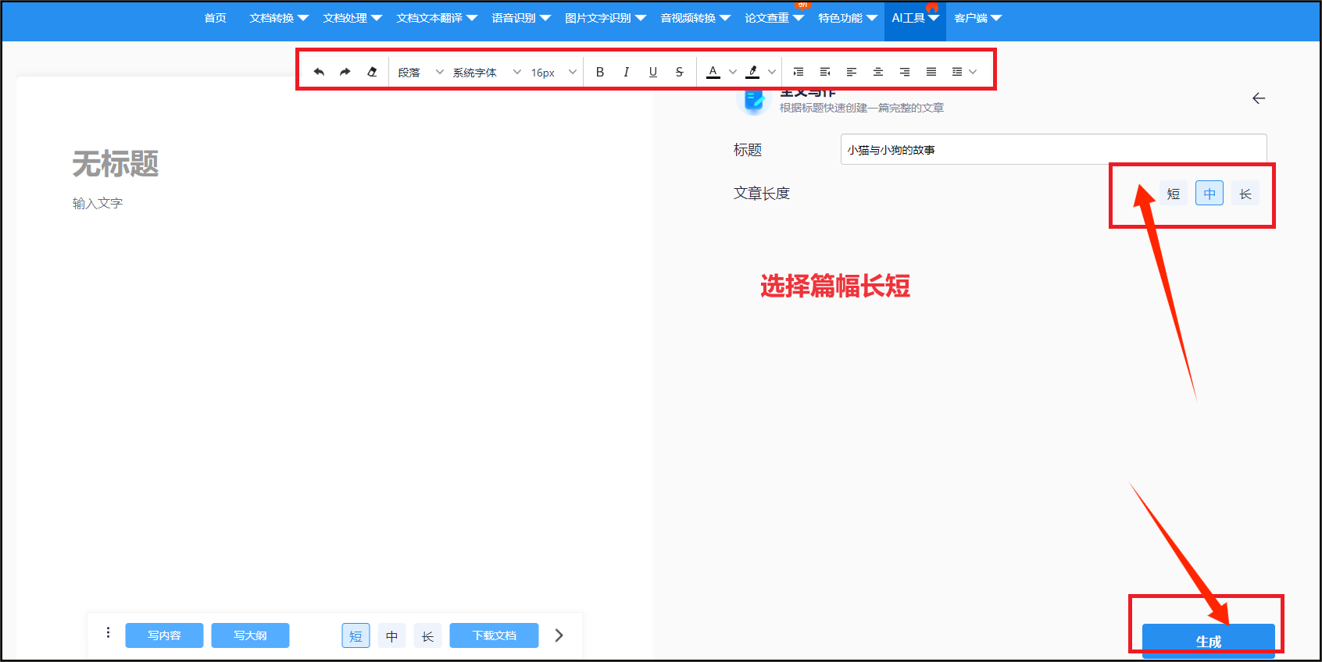Toggle underline formatting
Screen dimensions: 1322x662
pos(653,72)
